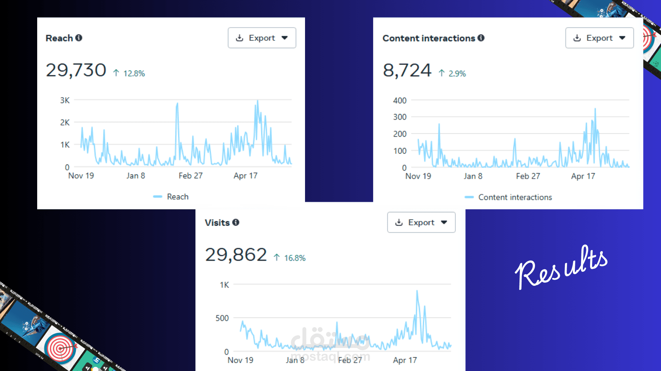Click download icon in Content interactions Export
Image resolution: width=661 pixels, height=371 pixels.
click(577, 38)
